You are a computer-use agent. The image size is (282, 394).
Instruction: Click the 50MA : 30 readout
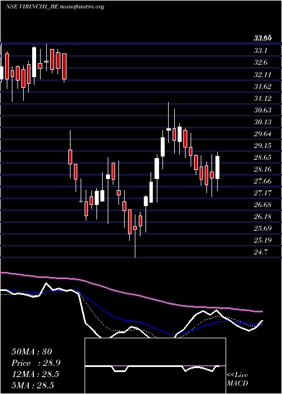[32, 352]
